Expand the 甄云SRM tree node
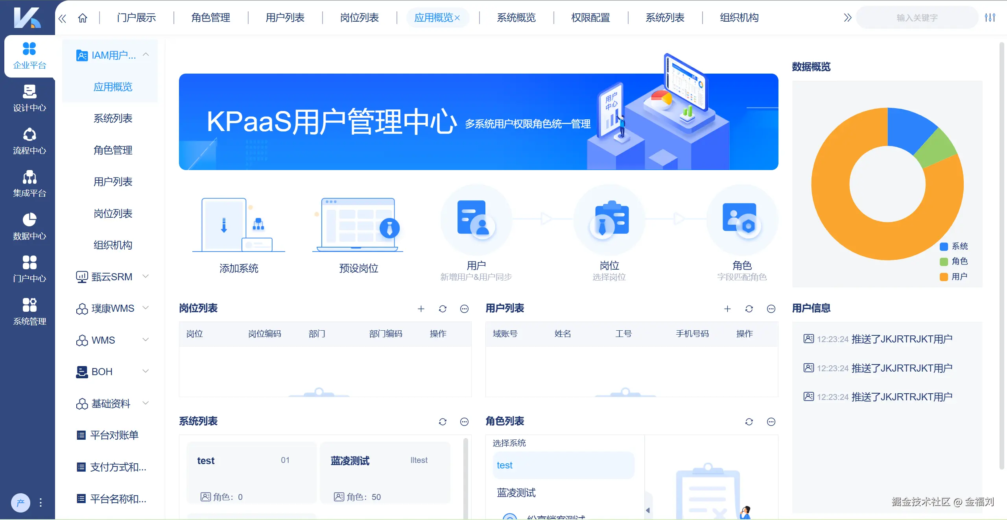This screenshot has height=520, width=1007. click(x=146, y=276)
